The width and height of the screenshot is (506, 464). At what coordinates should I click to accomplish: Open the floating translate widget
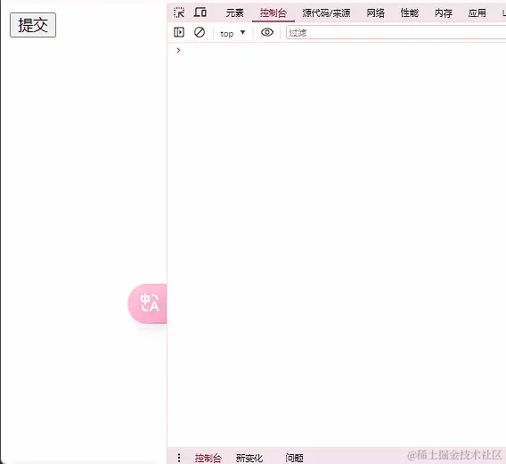148,303
